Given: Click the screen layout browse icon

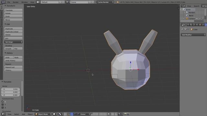Looking at the screenshot, I should tap(38, 2).
